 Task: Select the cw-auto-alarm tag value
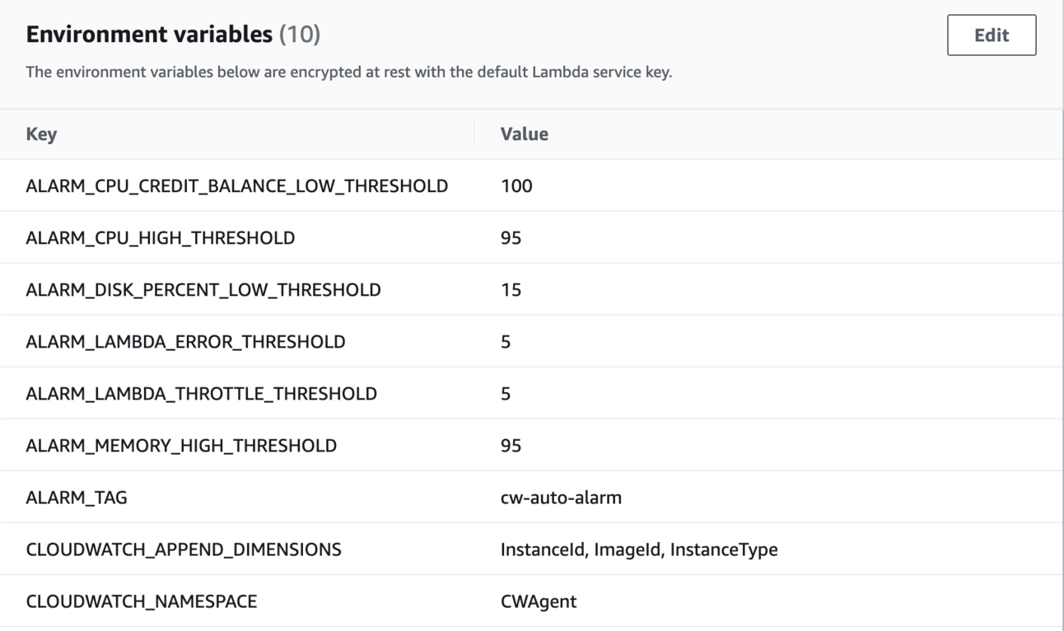coord(561,498)
